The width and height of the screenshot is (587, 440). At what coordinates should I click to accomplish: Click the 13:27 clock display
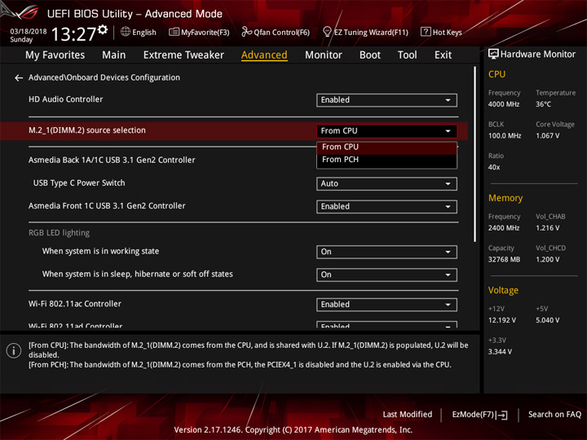73,34
